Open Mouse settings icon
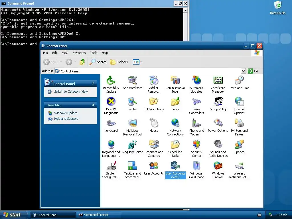The width and height of the screenshot is (292, 219). (154, 123)
